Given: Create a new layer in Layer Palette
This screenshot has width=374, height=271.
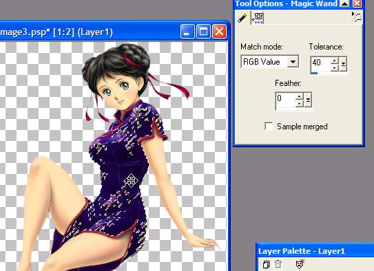Looking at the screenshot, I should [266, 264].
